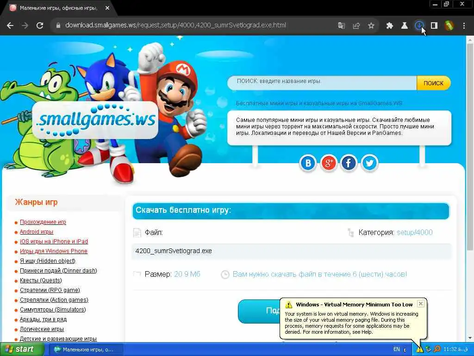The width and height of the screenshot is (474, 356).
Task: Click the 20.9 Мб file size value
Action: [x=187, y=274]
